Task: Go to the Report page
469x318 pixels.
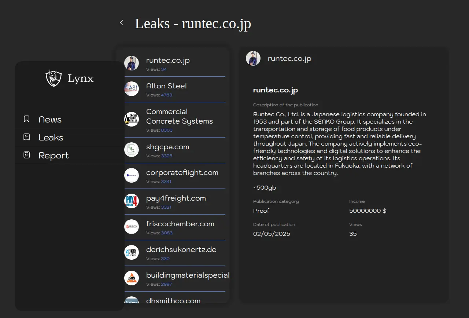Action: [53, 156]
